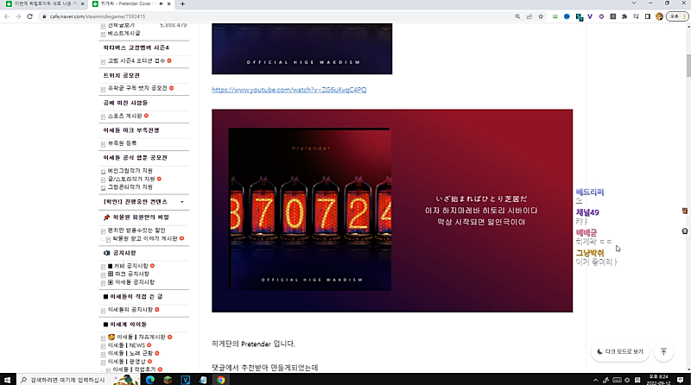The height and width of the screenshot is (385, 691).
Task: Open the 글/스토리작가 지원 board
Action: 131,179
